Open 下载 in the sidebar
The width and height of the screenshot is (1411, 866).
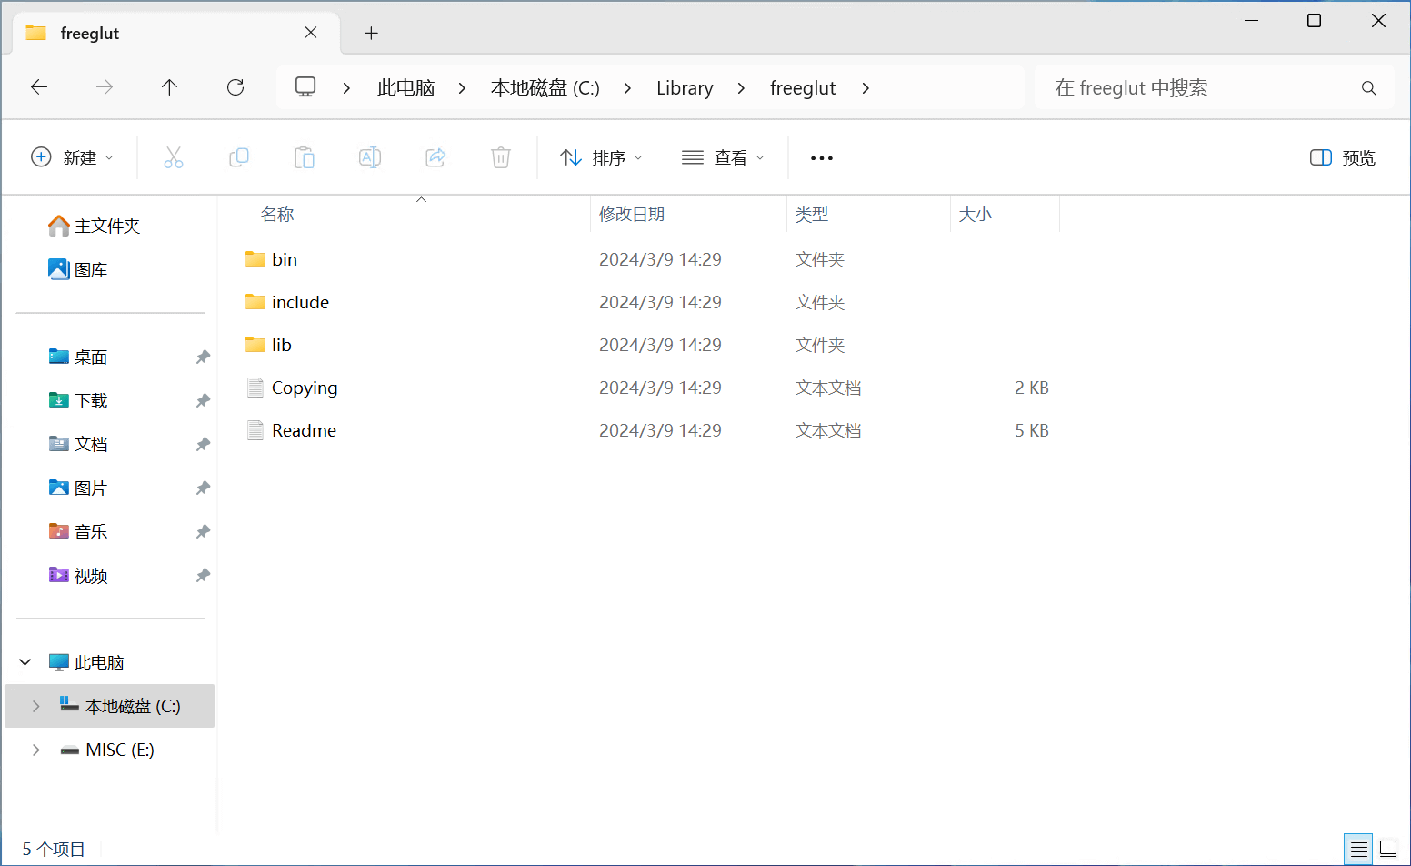point(79,401)
